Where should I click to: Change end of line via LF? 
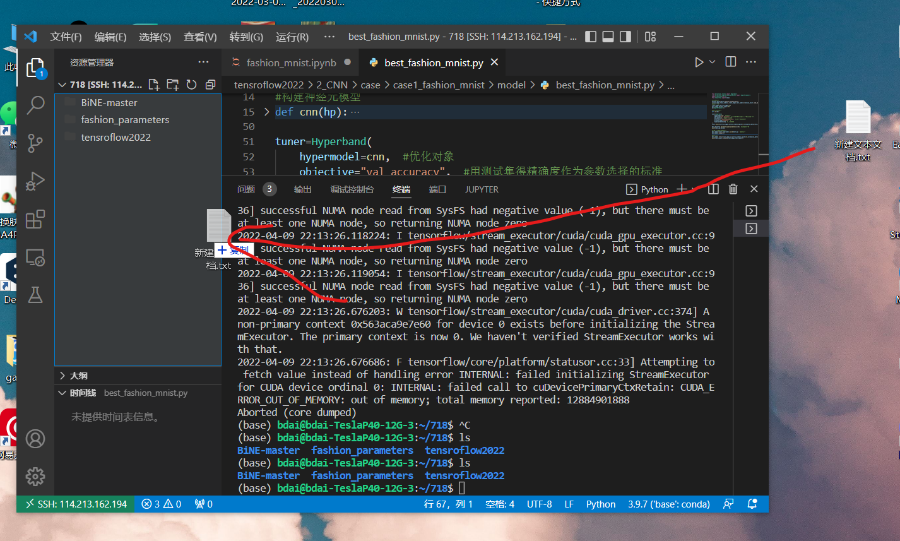click(569, 504)
